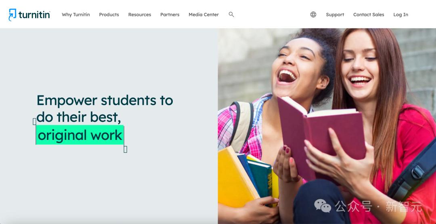This screenshot has height=224, width=436.
Task: Click the WeChat watermark bubble icon
Action: pyautogui.click(x=323, y=206)
